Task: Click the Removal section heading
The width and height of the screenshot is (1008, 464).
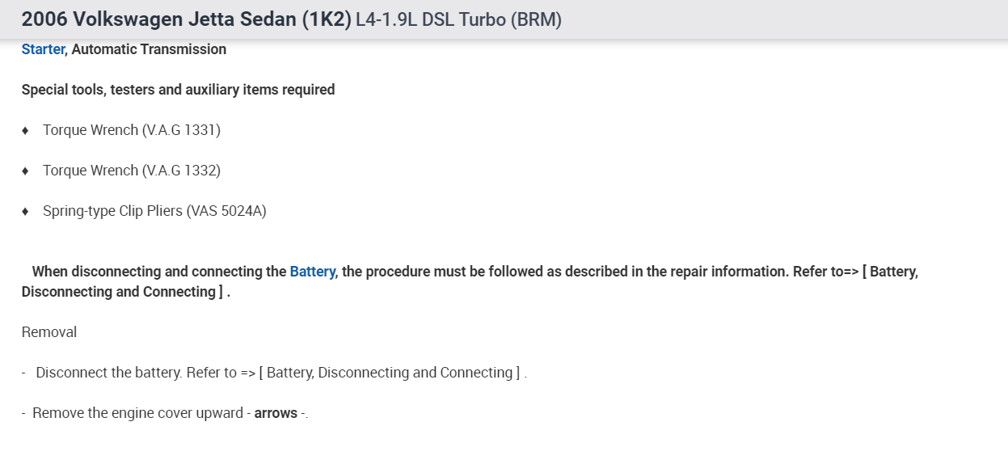Action: (x=49, y=332)
